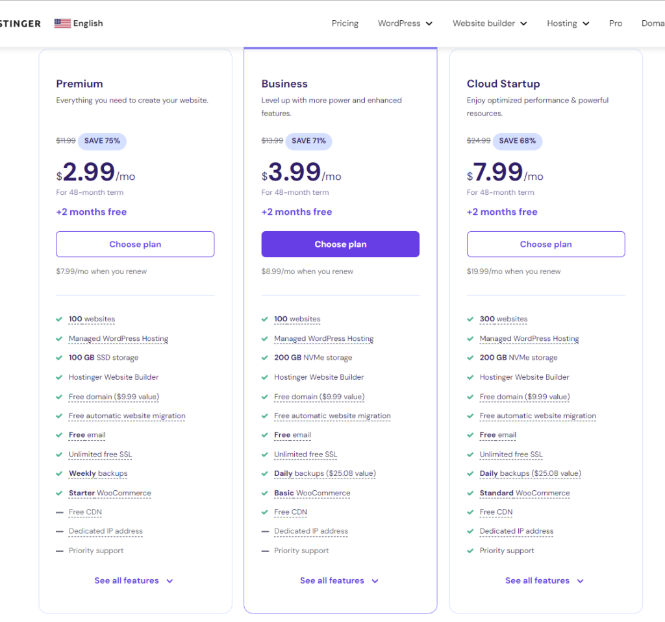Viewport: 665px width, 622px height.
Task: Click Free automatic website migration in Premium
Action: click(x=127, y=416)
